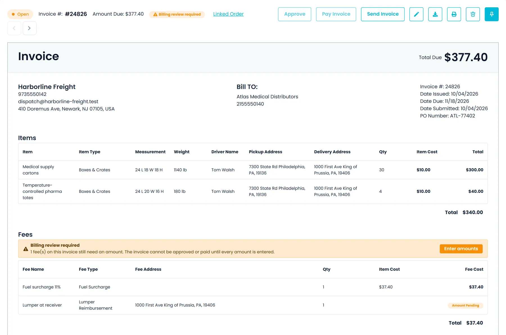Pin the invoice using the pin icon
Viewport: 506px width, 335px height.
(492, 14)
